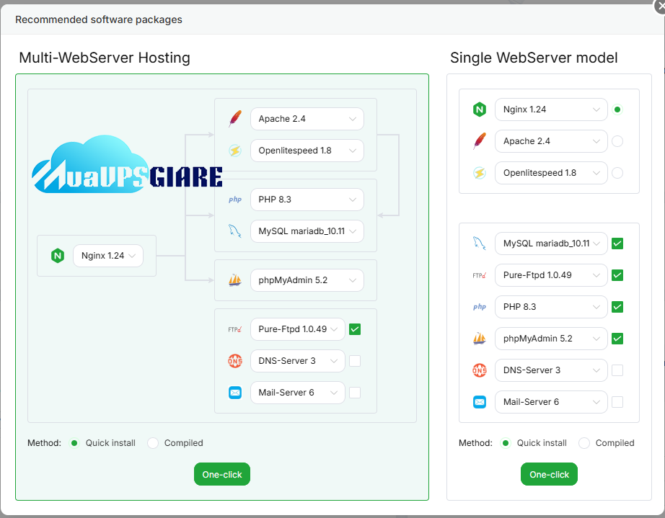Click the MySQL dolphin icon in Single WebServer list
This screenshot has height=518, width=665.
point(480,244)
